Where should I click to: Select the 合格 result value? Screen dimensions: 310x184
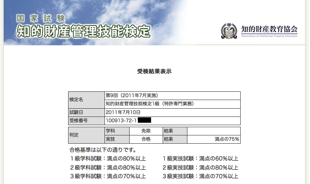click(146, 139)
